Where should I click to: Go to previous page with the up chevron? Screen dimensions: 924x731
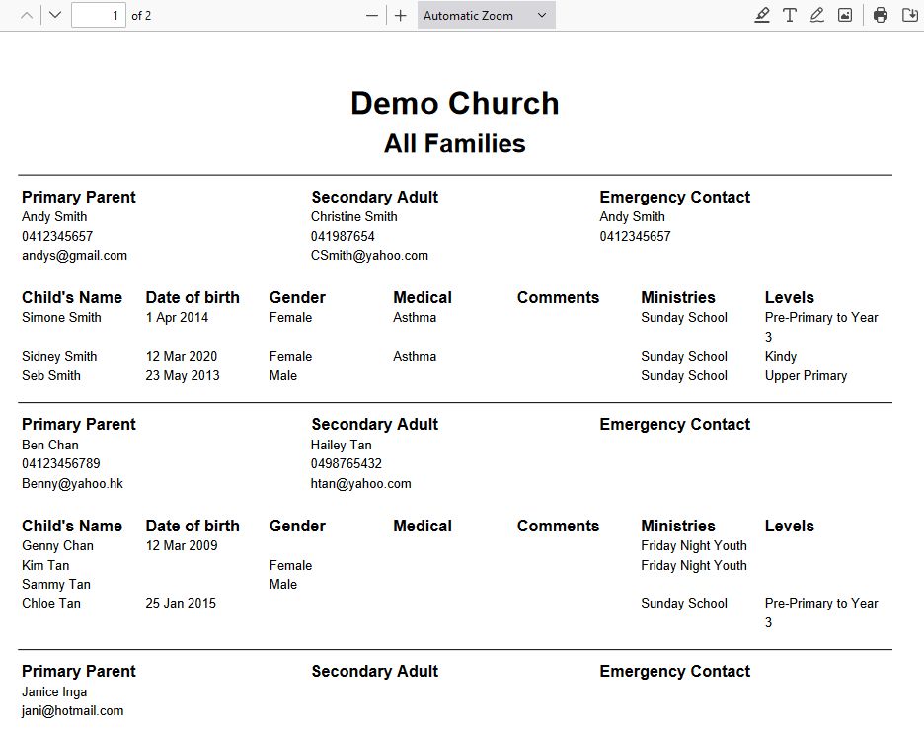(x=25, y=15)
